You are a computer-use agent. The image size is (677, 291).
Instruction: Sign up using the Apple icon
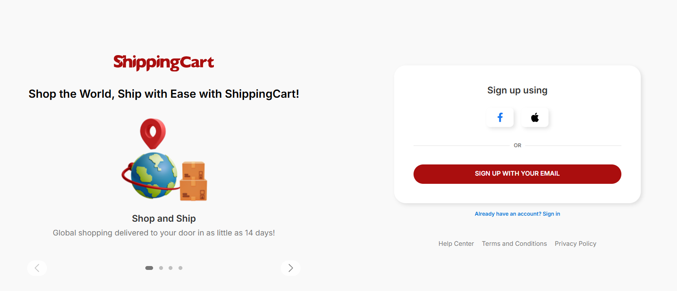tap(535, 118)
